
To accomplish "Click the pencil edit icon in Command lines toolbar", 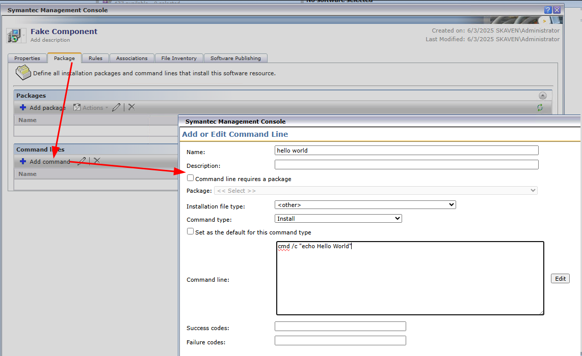I will (82, 161).
